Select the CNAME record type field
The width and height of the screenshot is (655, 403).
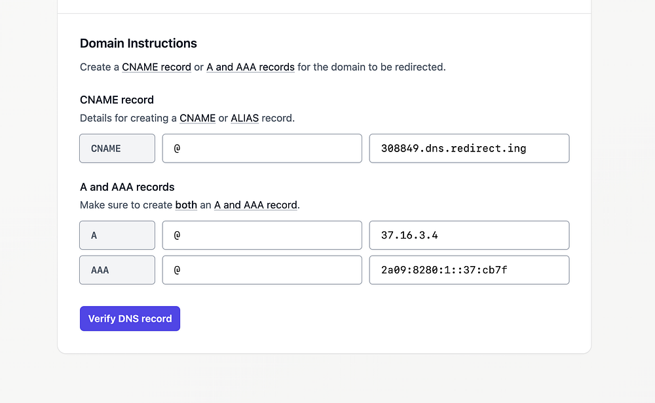point(117,148)
